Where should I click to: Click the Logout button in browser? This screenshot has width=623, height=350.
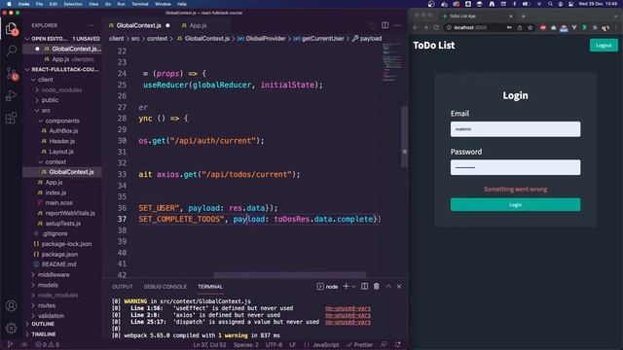pos(604,46)
